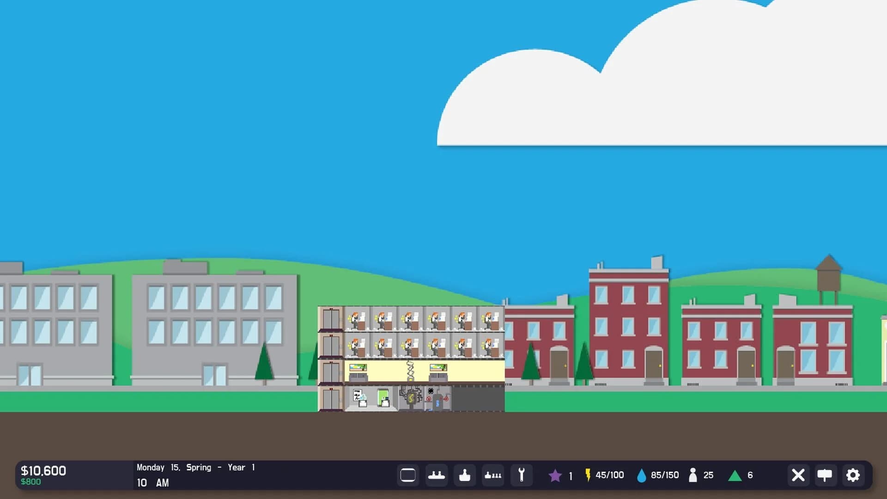The height and width of the screenshot is (499, 887).
Task: Open the staff bench panel
Action: tap(437, 475)
